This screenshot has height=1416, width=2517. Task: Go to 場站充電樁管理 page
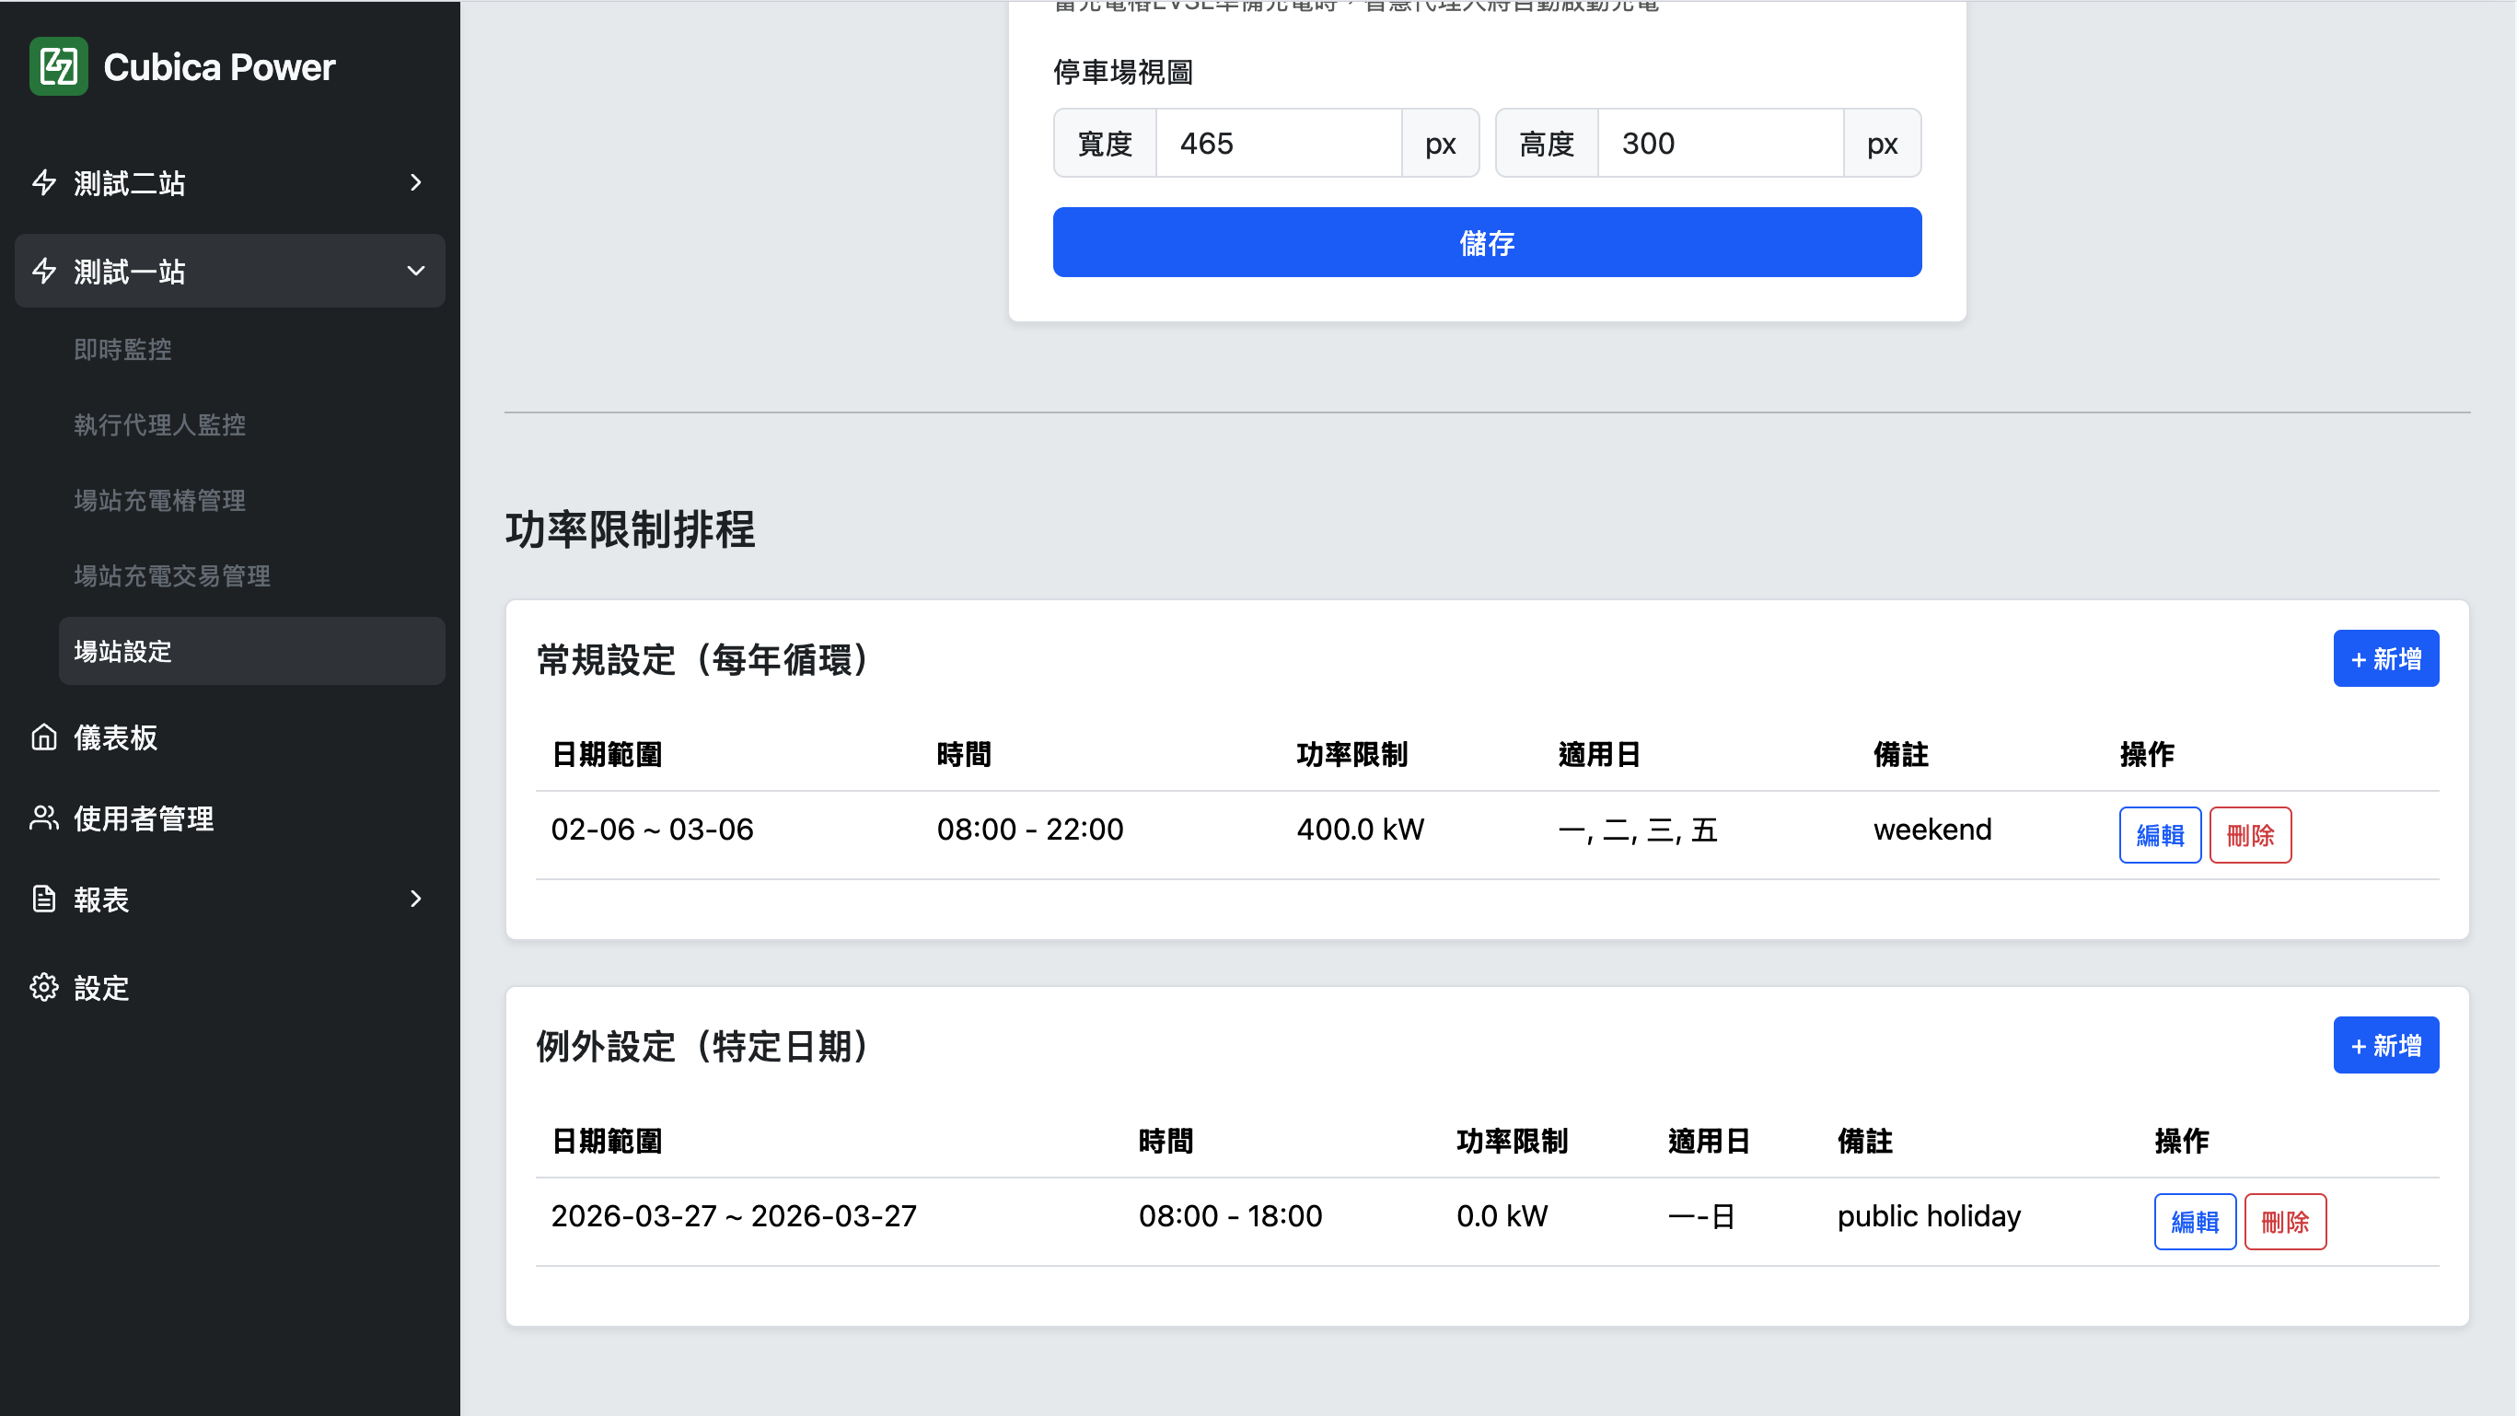(x=160, y=500)
